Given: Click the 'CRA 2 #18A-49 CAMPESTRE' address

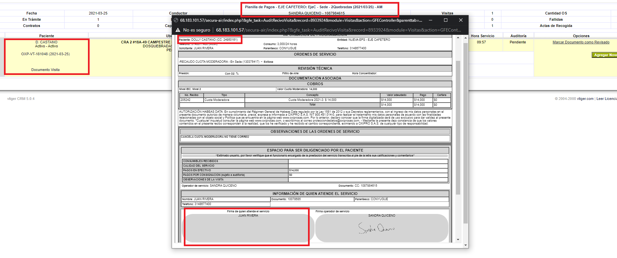Looking at the screenshot, I should [146, 42].
